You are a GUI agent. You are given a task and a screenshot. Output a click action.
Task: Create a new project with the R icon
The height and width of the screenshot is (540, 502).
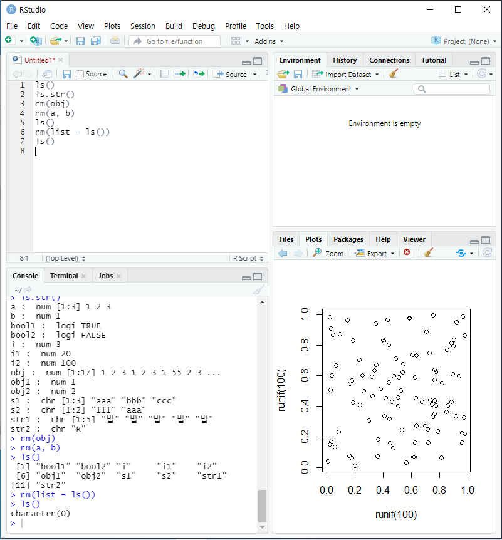(x=36, y=41)
